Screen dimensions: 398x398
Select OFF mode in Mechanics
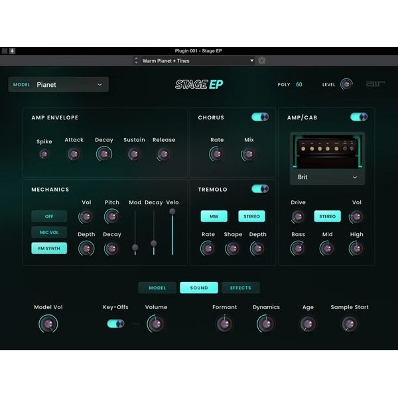[x=49, y=216]
